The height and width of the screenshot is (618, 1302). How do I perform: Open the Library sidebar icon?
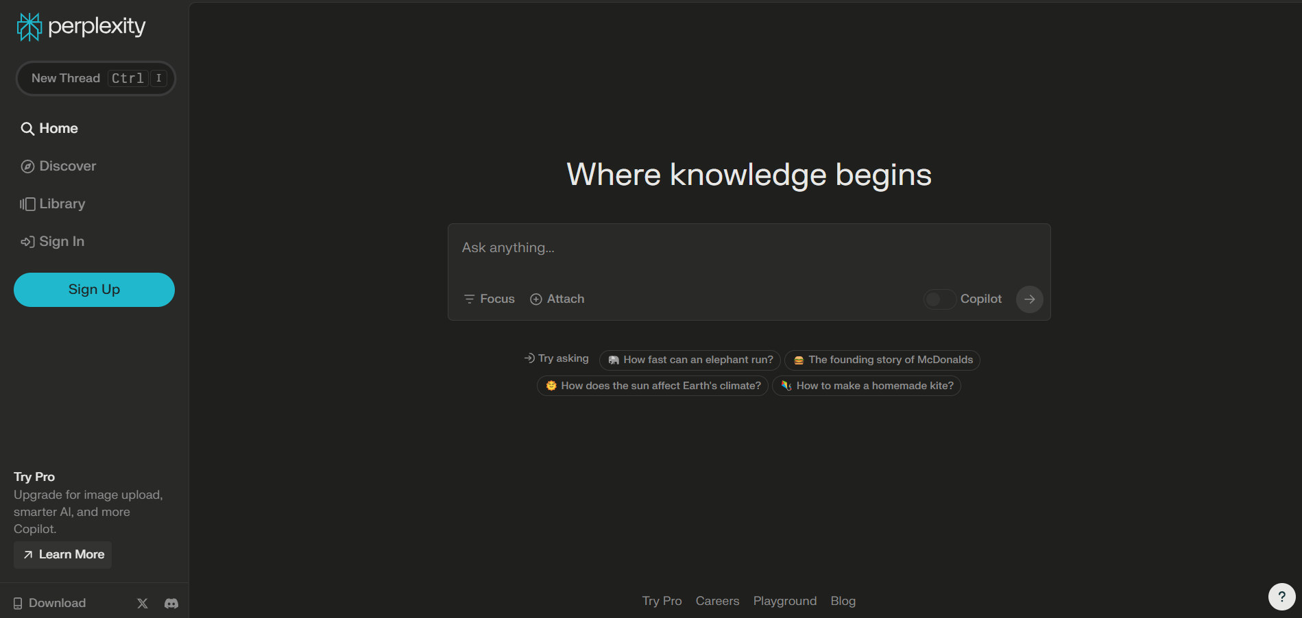pos(26,203)
